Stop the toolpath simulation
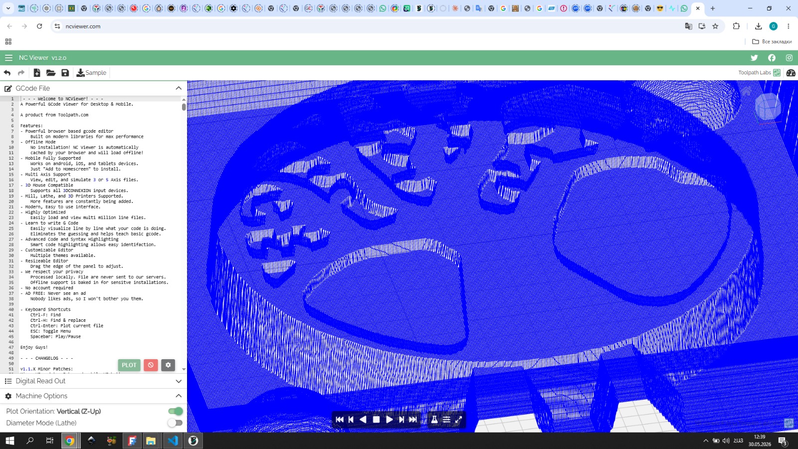The width and height of the screenshot is (798, 449). [x=377, y=420]
